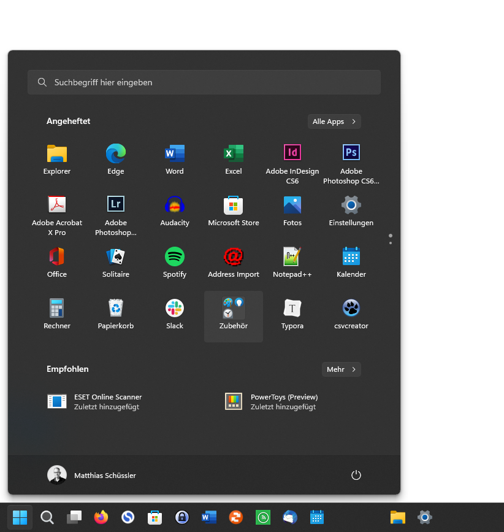
Task: Open the orange sync app in taskbar
Action: pyautogui.click(x=236, y=517)
